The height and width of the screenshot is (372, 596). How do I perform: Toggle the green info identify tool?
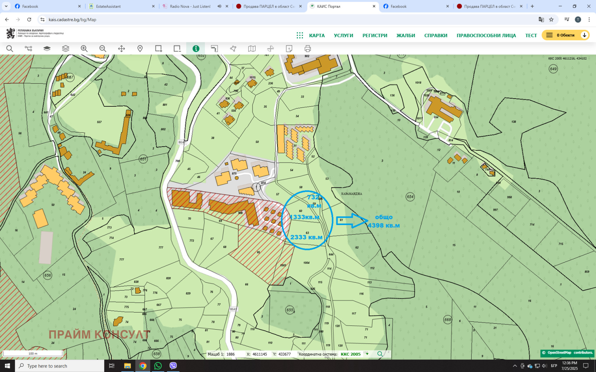[196, 49]
